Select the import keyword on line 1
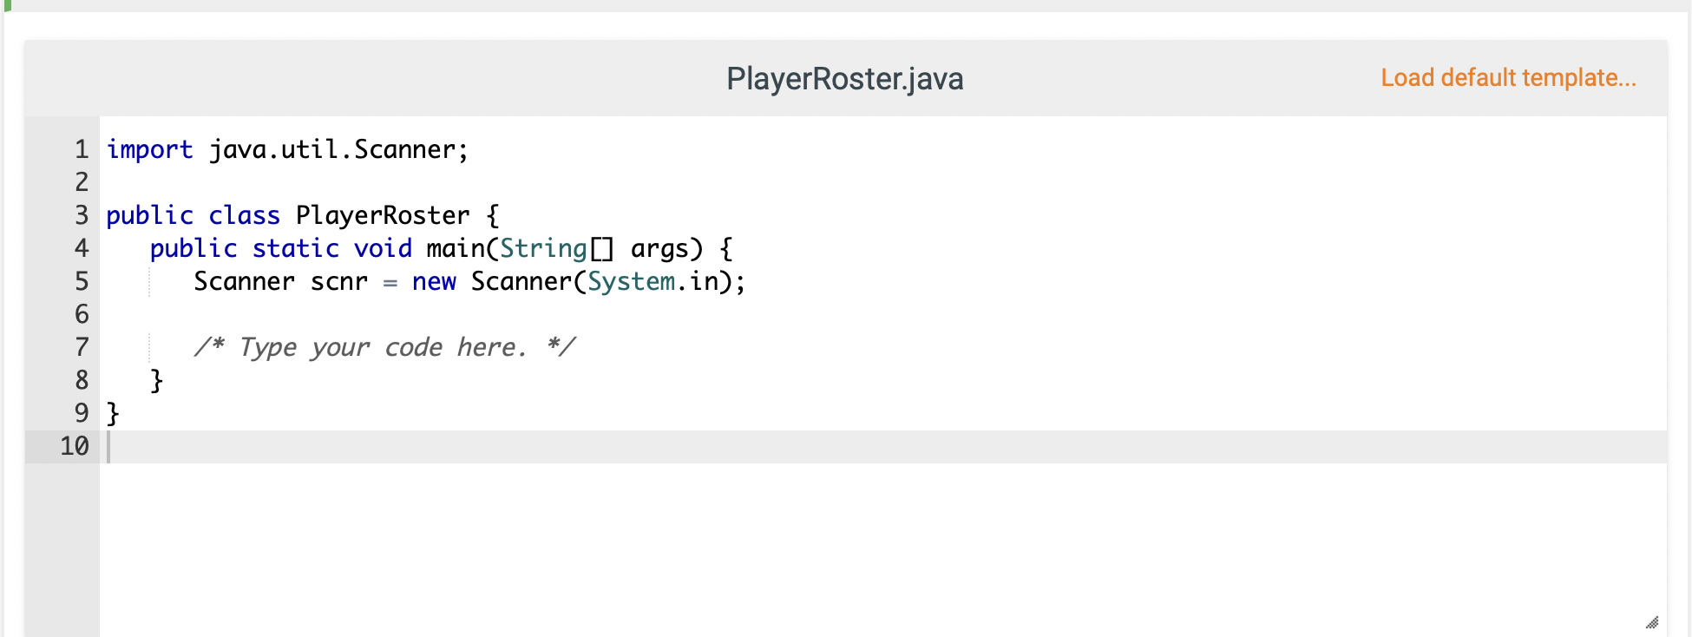 coord(149,149)
